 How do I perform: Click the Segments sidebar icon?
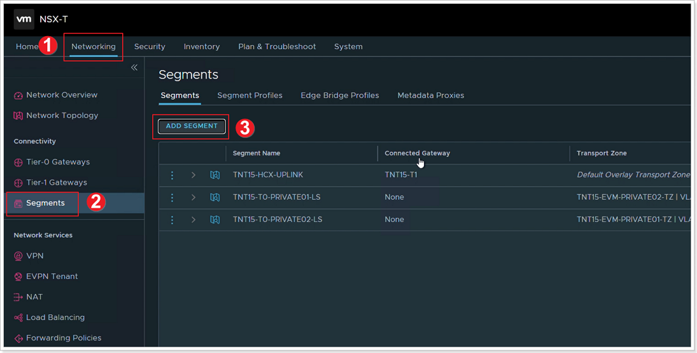(x=18, y=204)
